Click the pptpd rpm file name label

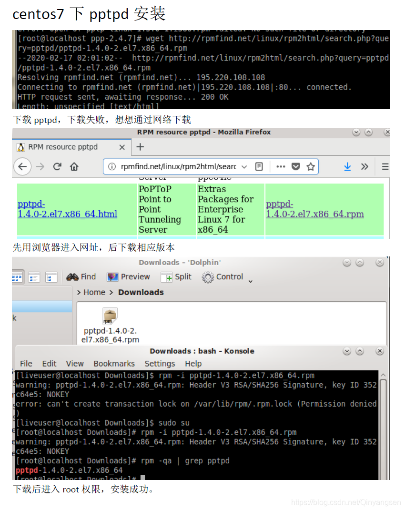click(x=110, y=335)
